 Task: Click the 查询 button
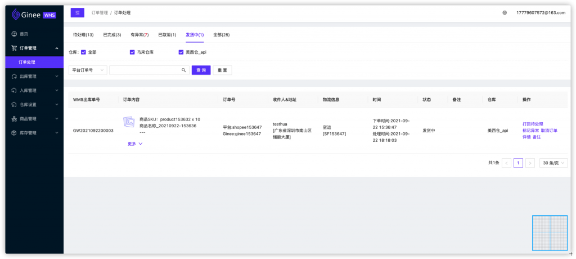(x=201, y=70)
